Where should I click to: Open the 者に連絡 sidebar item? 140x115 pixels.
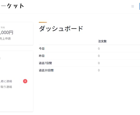(6, 81)
